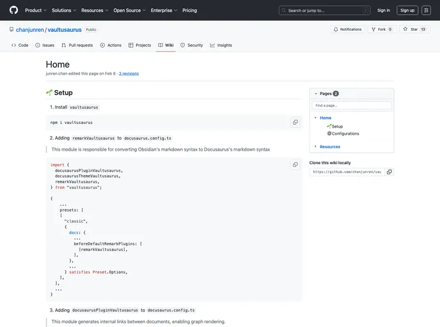The width and height of the screenshot is (440, 327).
Task: Jump to the Setup section in sidebar
Action: click(x=335, y=126)
